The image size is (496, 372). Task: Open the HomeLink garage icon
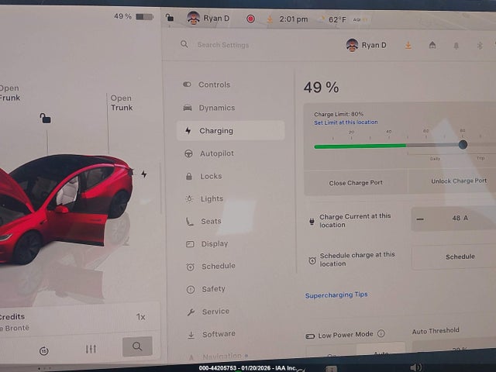(x=432, y=45)
